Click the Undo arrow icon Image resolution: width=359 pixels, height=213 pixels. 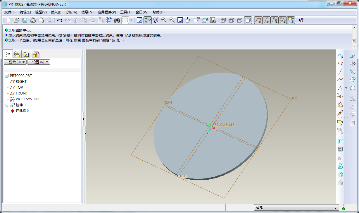click(60, 20)
